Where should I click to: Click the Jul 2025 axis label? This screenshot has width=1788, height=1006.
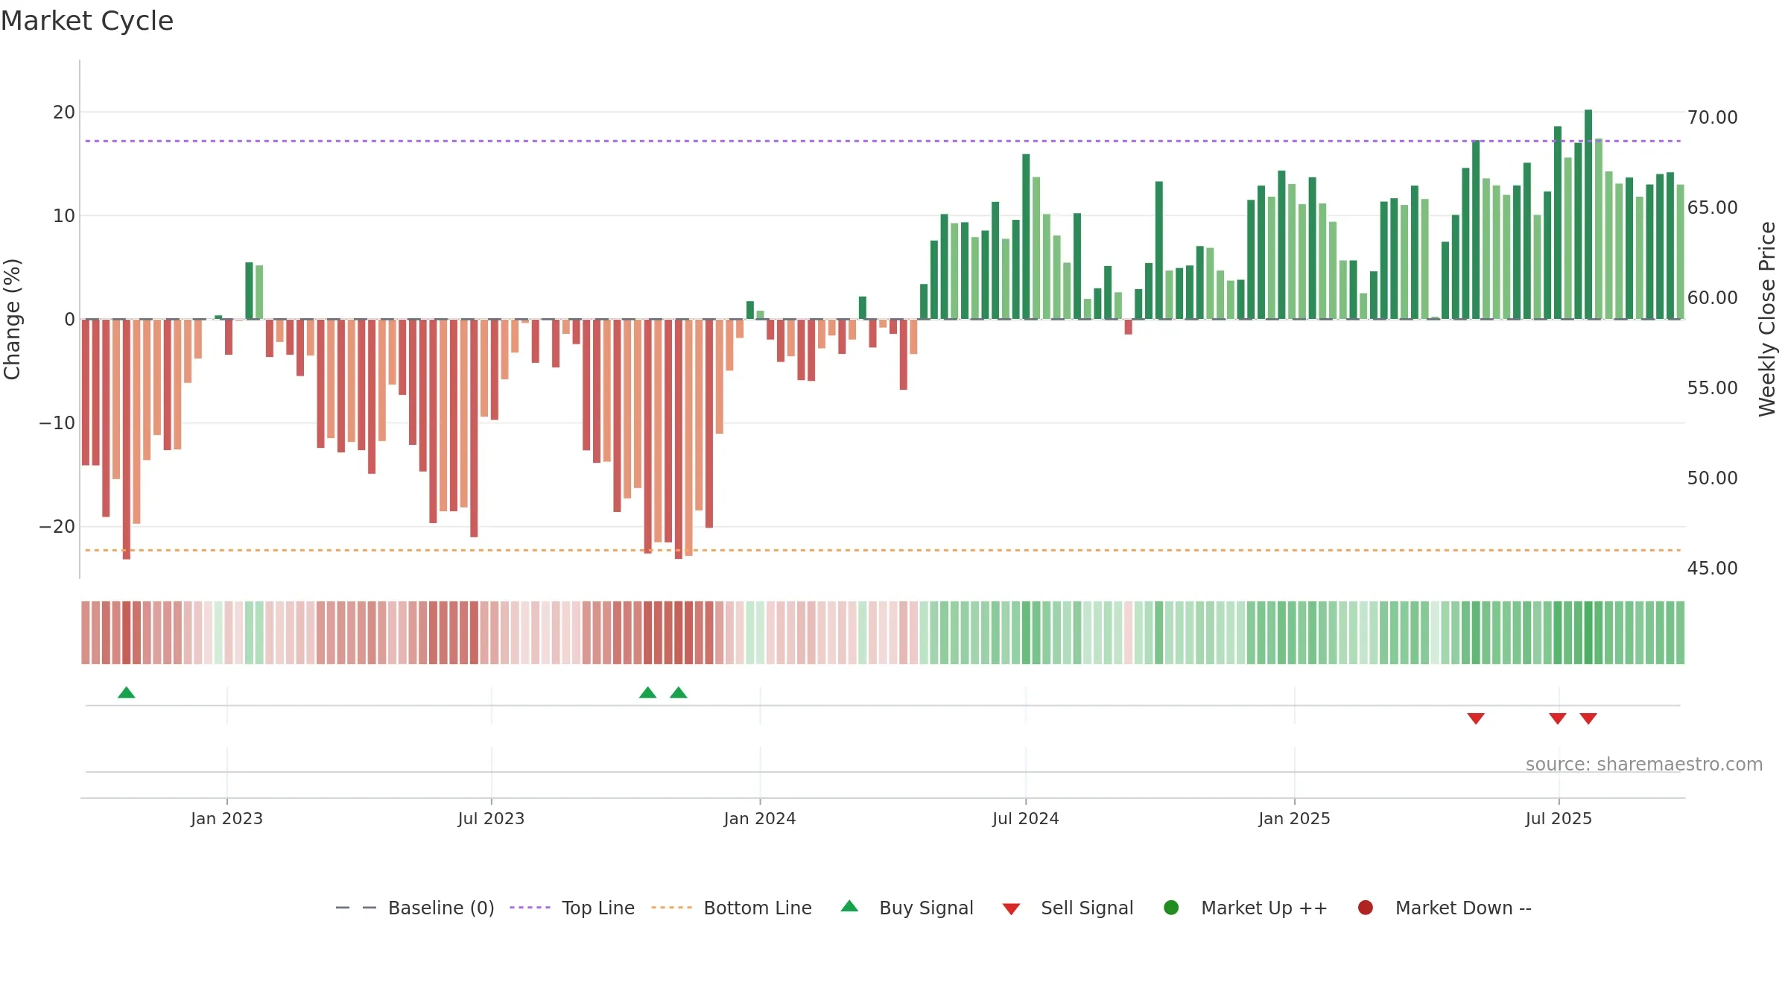tap(1559, 818)
